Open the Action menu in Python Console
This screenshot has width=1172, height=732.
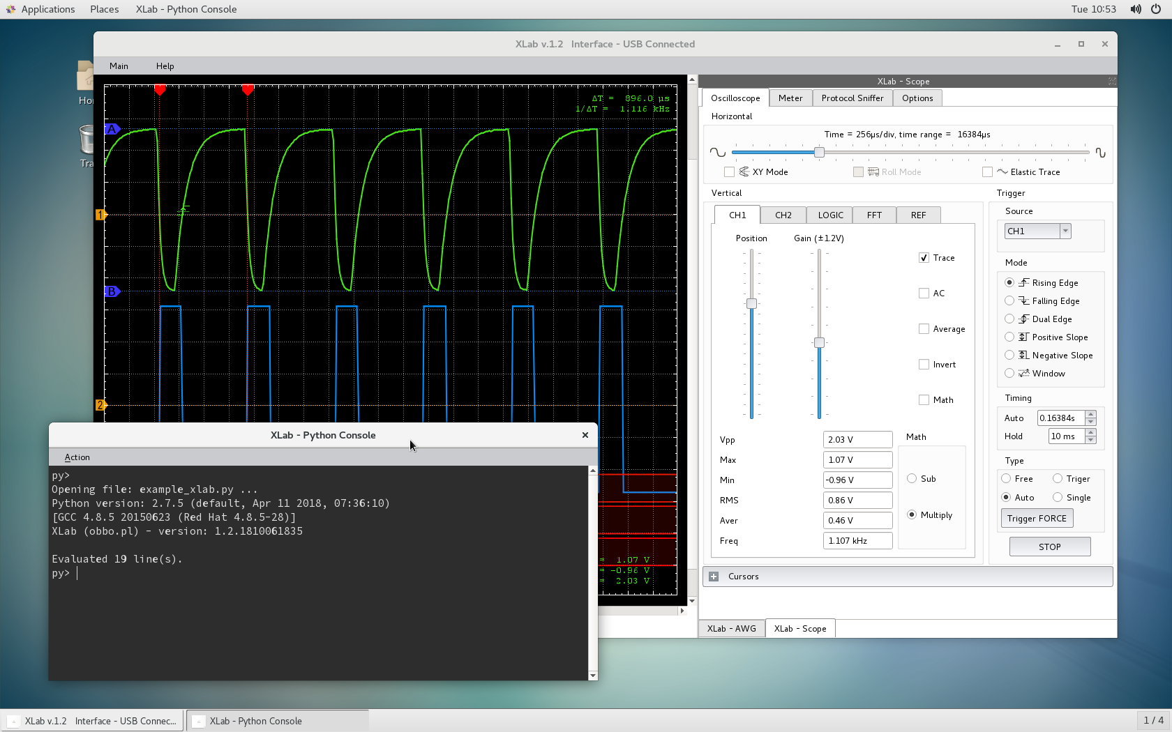[77, 457]
